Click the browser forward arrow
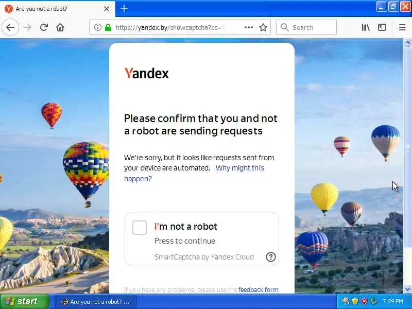Image resolution: width=412 pixels, height=309 pixels. [x=27, y=27]
